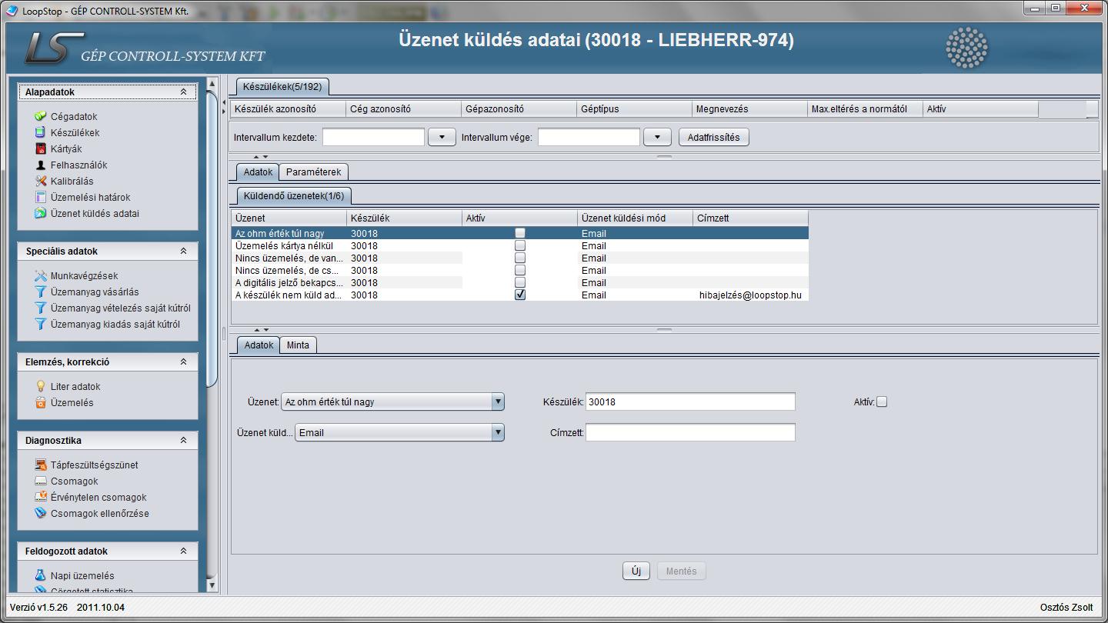Click the Cégadatok icon in sidebar
The height and width of the screenshot is (623, 1108).
(x=41, y=116)
